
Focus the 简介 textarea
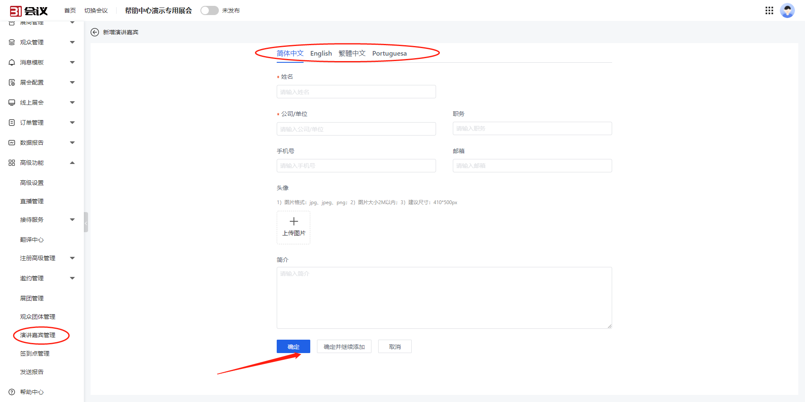(444, 298)
